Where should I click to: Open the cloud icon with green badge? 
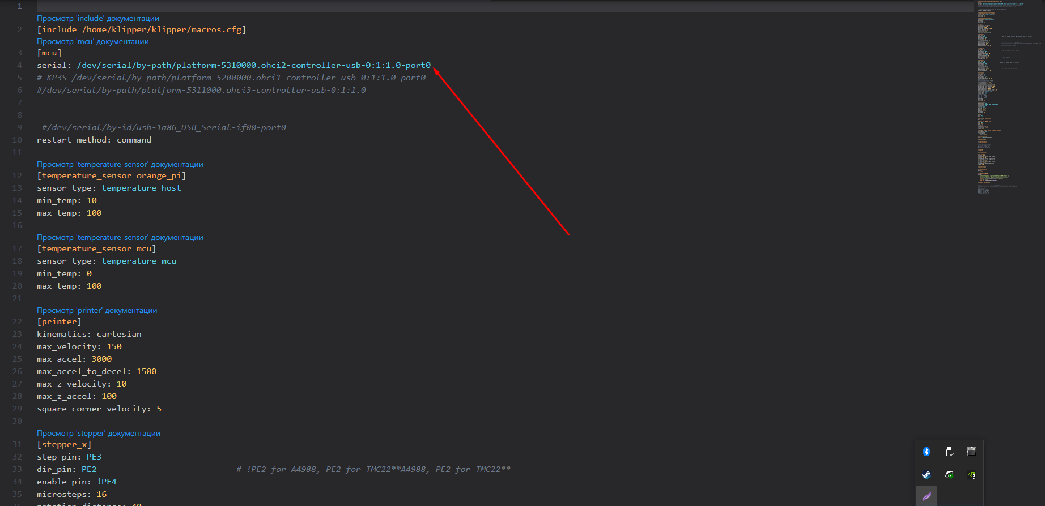[949, 475]
